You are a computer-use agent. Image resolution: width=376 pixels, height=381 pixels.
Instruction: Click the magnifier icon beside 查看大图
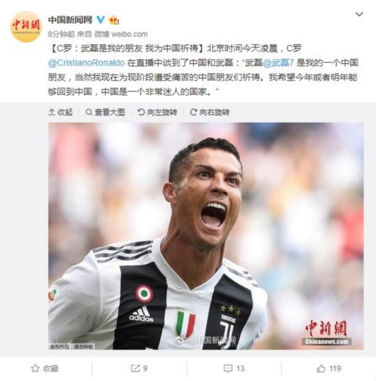click(x=89, y=112)
